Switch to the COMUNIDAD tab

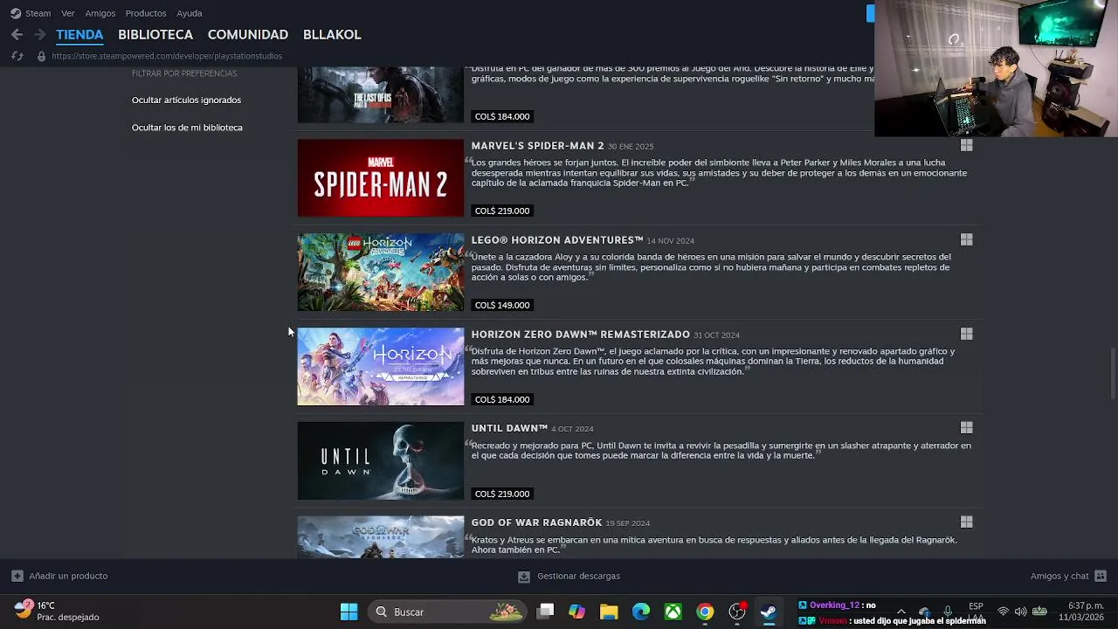(248, 35)
